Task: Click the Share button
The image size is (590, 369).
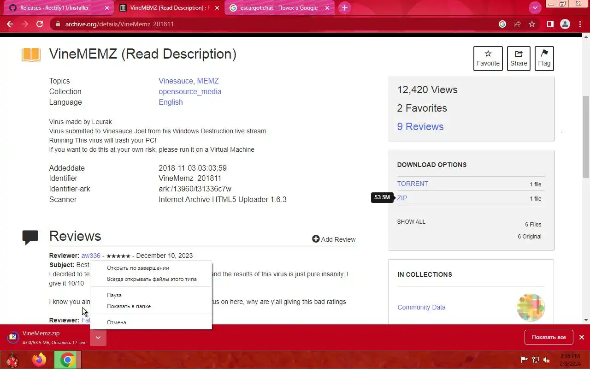Action: click(x=519, y=59)
